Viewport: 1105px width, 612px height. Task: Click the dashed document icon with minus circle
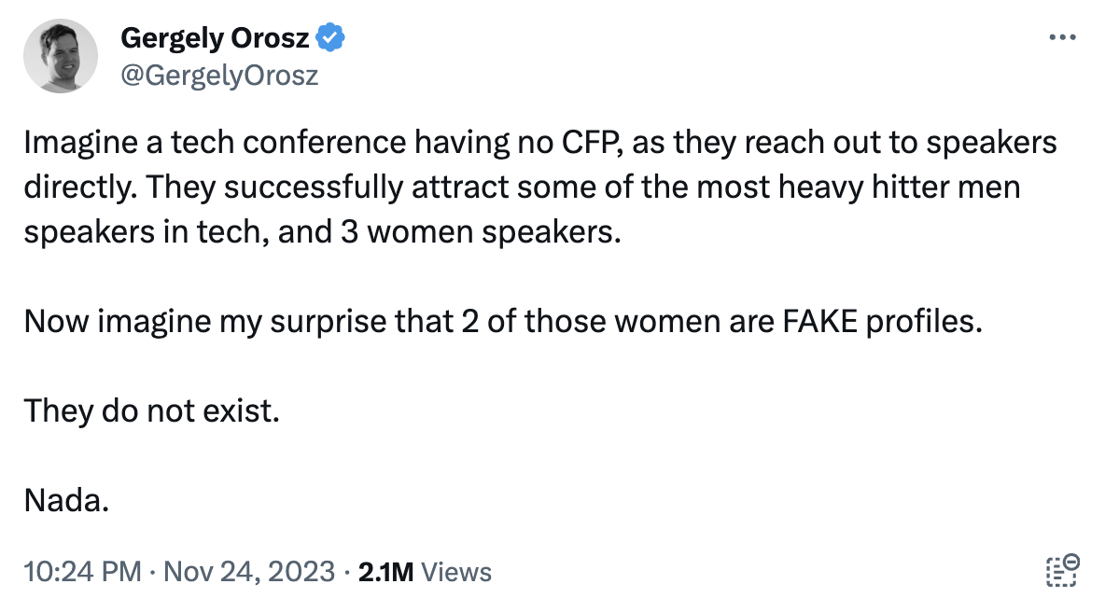coord(1062,570)
